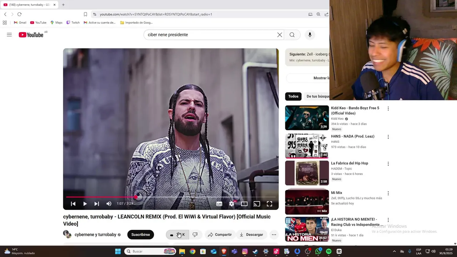Open Maps bookmark
Screen dimensions: 457x257
pos(56,22)
